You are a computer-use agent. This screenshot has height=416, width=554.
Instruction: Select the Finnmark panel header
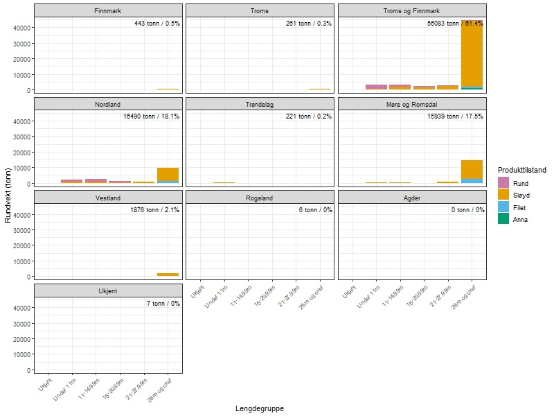click(x=108, y=10)
